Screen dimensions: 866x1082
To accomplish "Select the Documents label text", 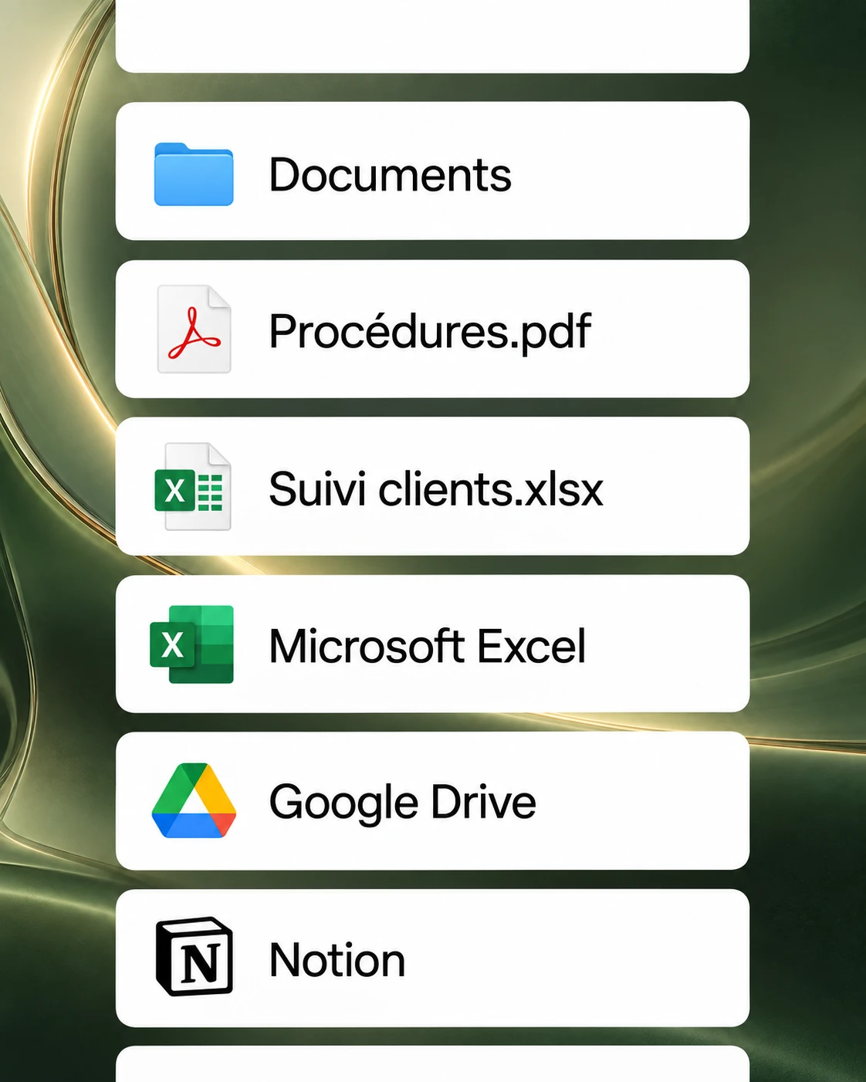I will [390, 174].
